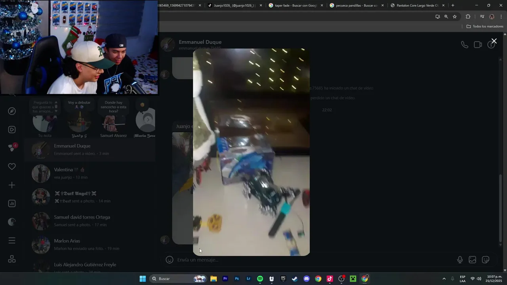Open the Meta apps grid icon
Viewport: 507px width, 285px height.
12,259
